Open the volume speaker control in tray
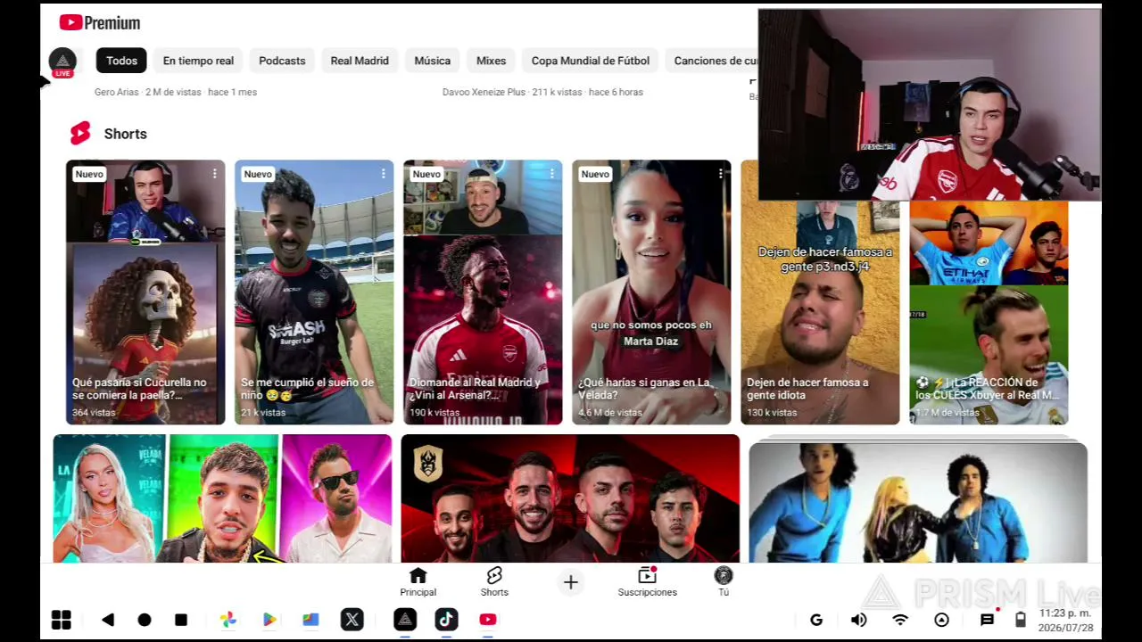Viewport: 1142px width, 642px height. click(x=858, y=620)
